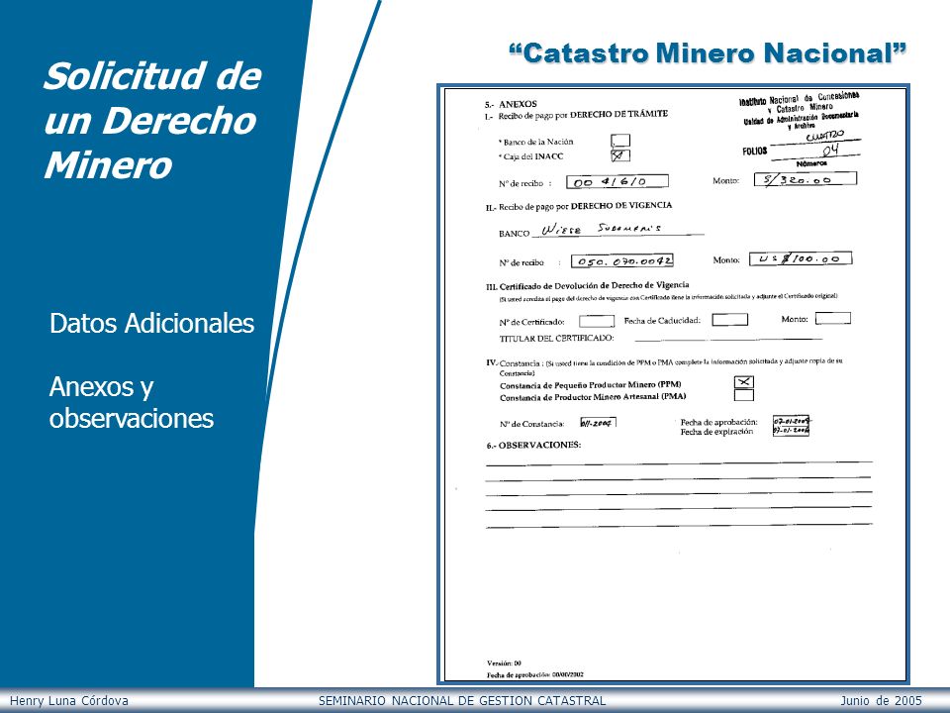Click the N° de Constancia field
The height and width of the screenshot is (713, 950).
(598, 423)
